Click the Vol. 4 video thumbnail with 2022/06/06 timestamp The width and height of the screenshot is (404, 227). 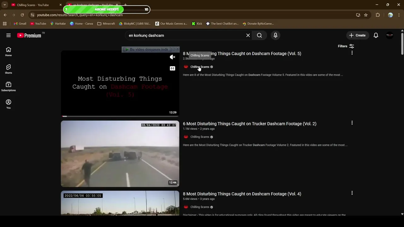click(120, 203)
